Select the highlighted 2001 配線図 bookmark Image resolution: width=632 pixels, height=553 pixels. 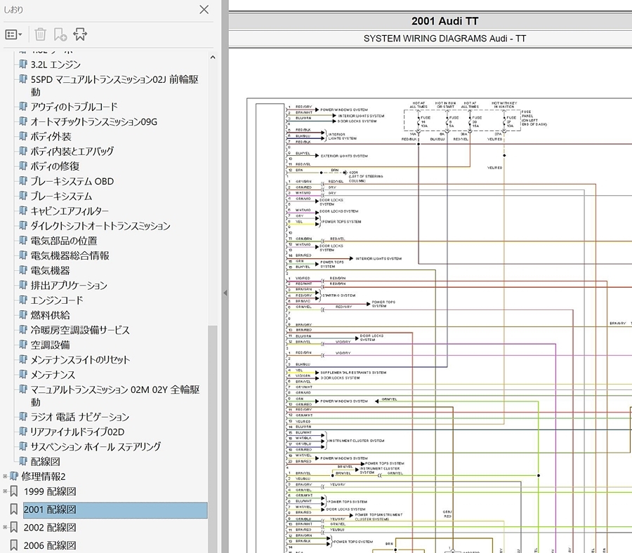click(x=115, y=510)
